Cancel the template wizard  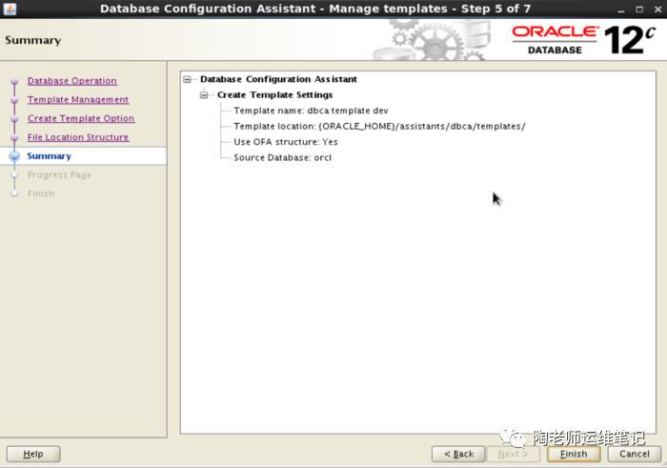tap(635, 454)
